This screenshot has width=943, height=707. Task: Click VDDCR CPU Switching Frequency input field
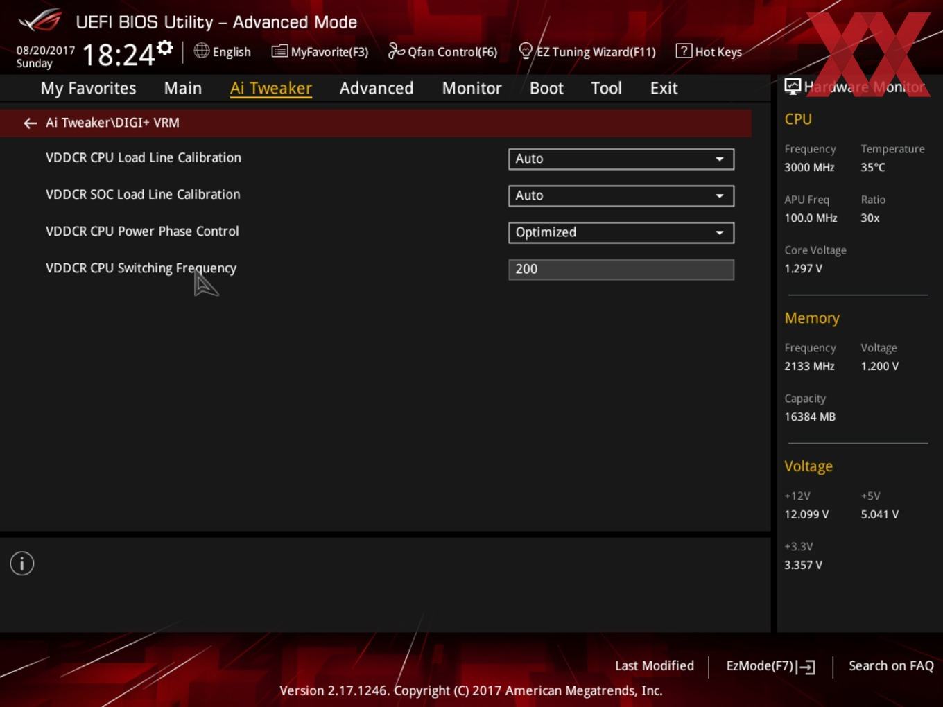tap(621, 269)
